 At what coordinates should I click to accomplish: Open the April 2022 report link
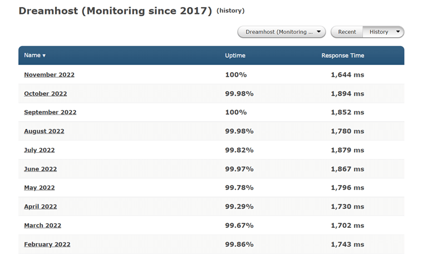(x=40, y=207)
